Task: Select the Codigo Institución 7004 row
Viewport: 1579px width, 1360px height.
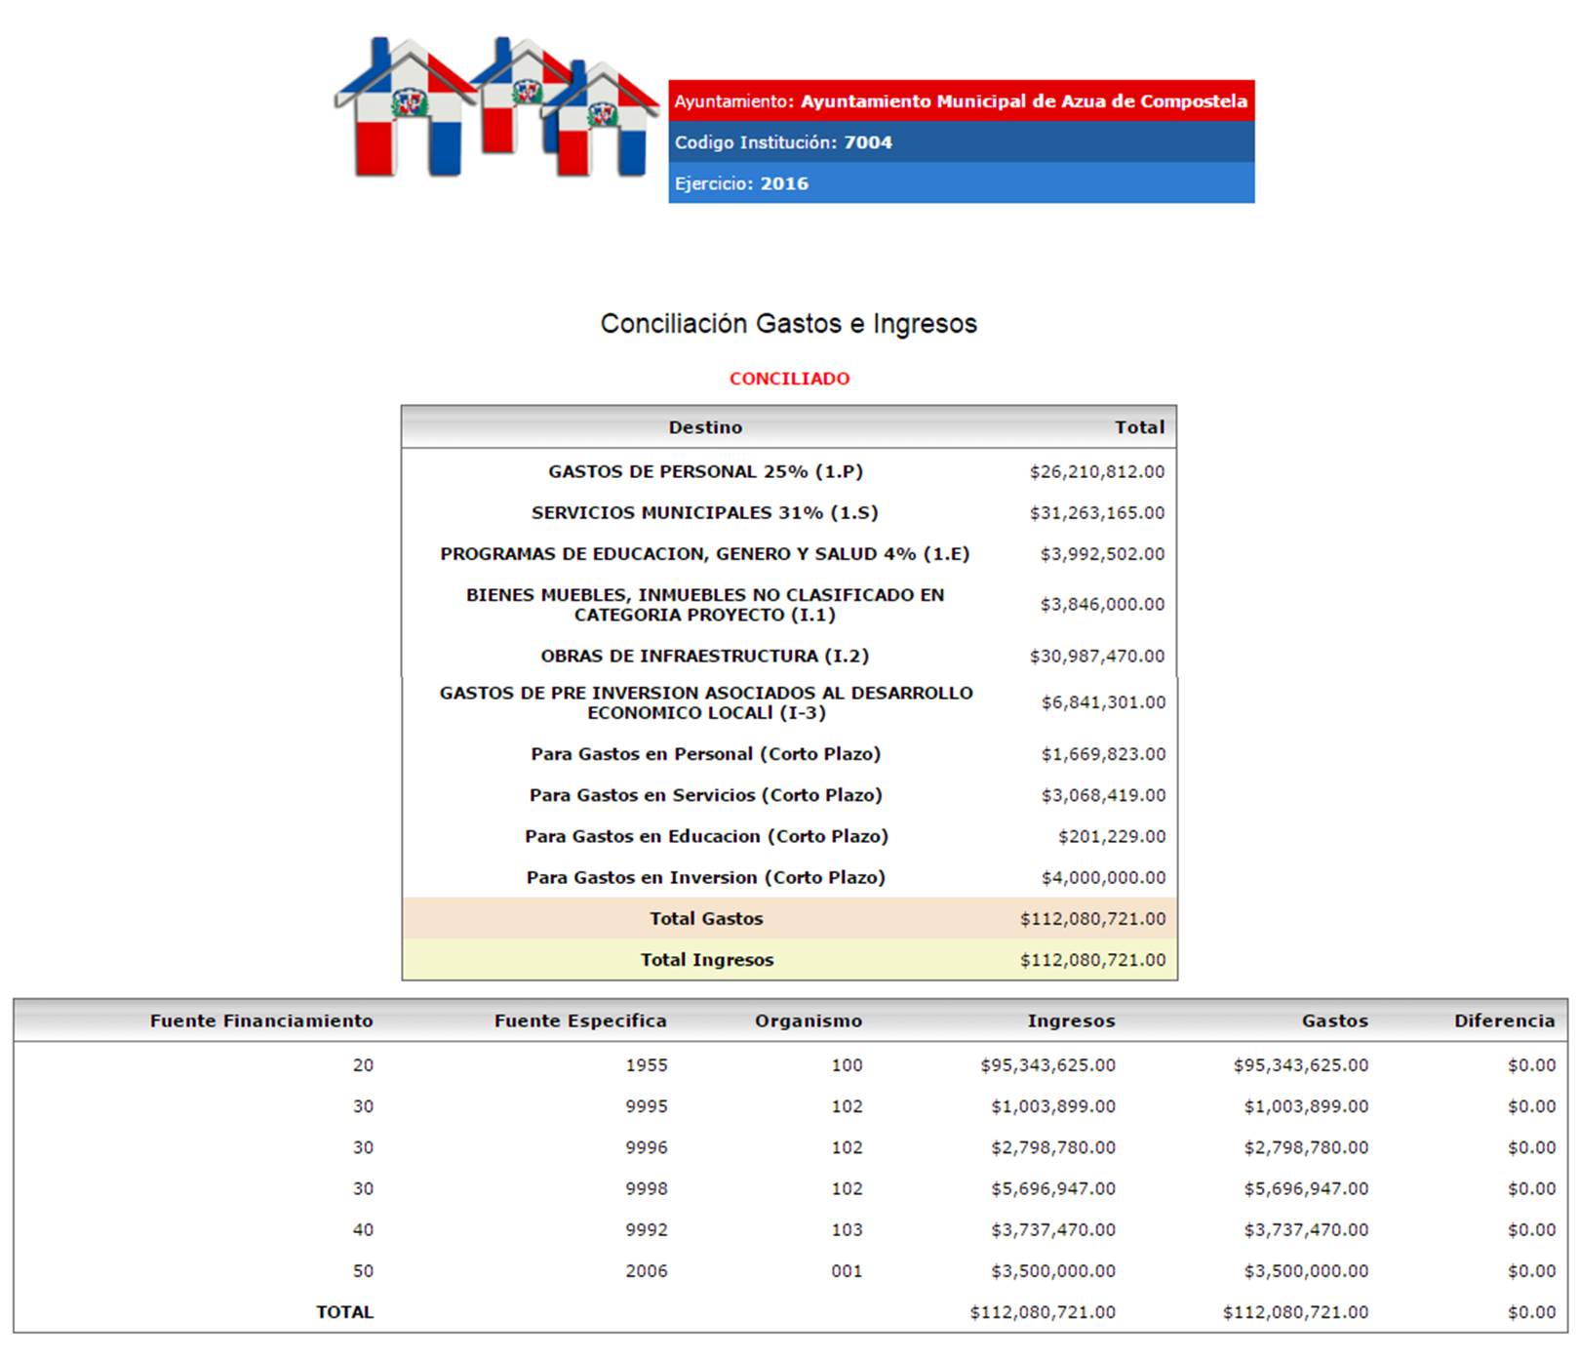Action: click(960, 142)
